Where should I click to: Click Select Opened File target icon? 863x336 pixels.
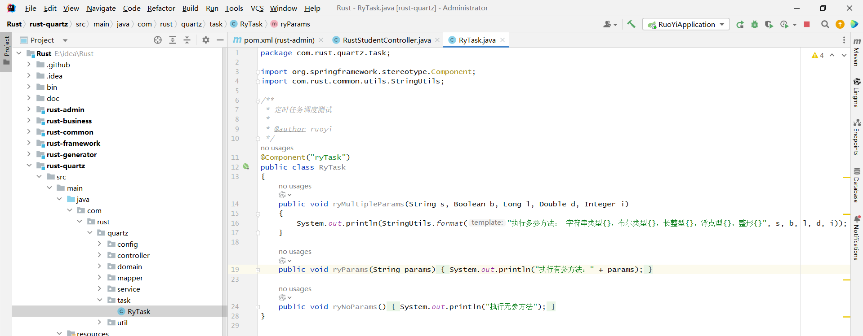coord(158,40)
